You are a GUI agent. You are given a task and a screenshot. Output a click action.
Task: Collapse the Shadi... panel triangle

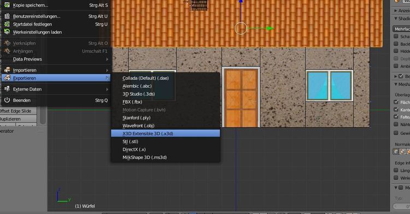pyautogui.click(x=396, y=19)
